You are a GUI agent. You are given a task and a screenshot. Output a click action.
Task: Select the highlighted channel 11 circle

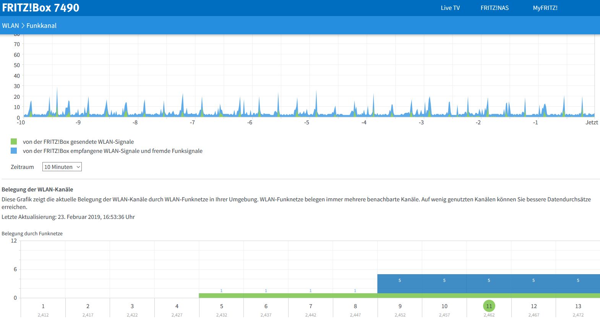(489, 306)
